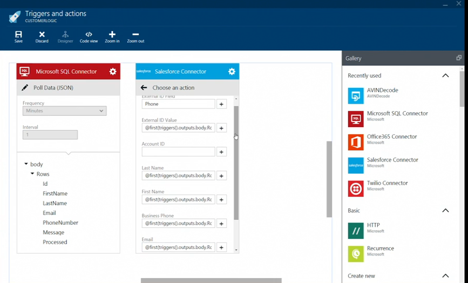Open Salesforce Connector settings gear

coord(232,71)
